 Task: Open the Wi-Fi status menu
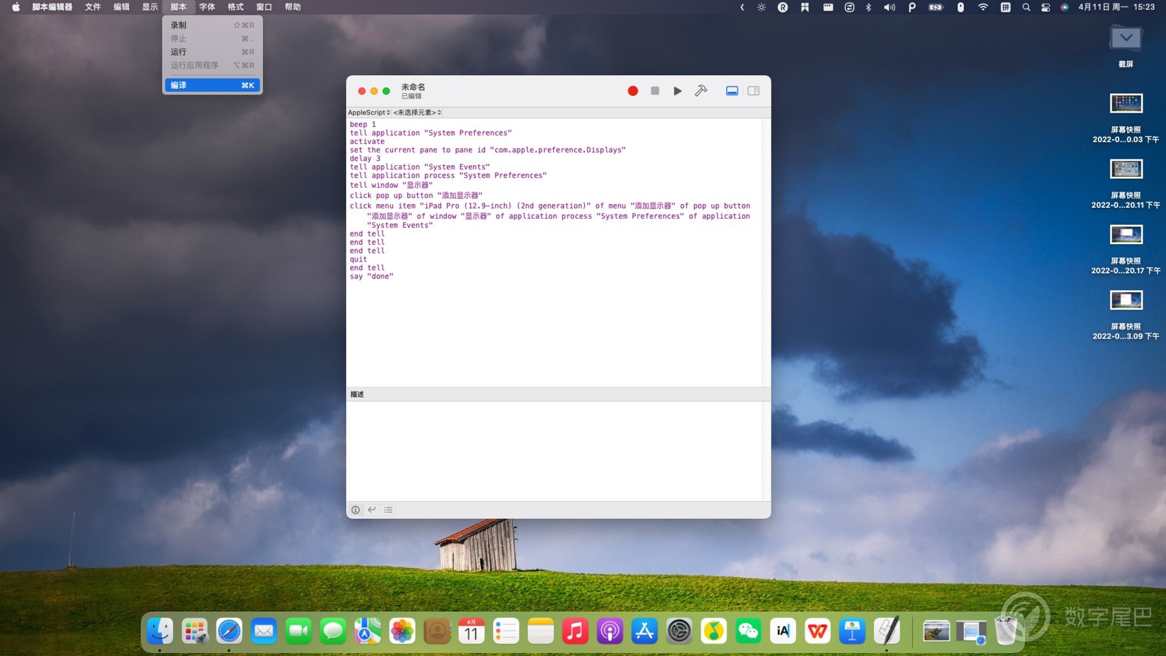(x=983, y=7)
